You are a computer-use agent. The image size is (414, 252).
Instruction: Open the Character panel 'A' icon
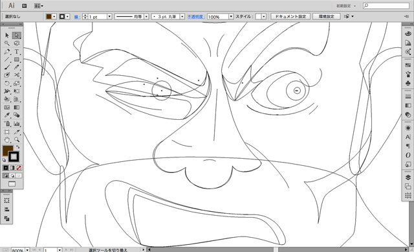(408, 137)
